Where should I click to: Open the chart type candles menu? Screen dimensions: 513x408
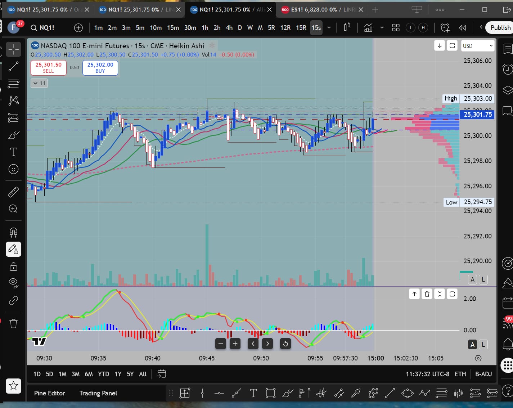point(347,27)
